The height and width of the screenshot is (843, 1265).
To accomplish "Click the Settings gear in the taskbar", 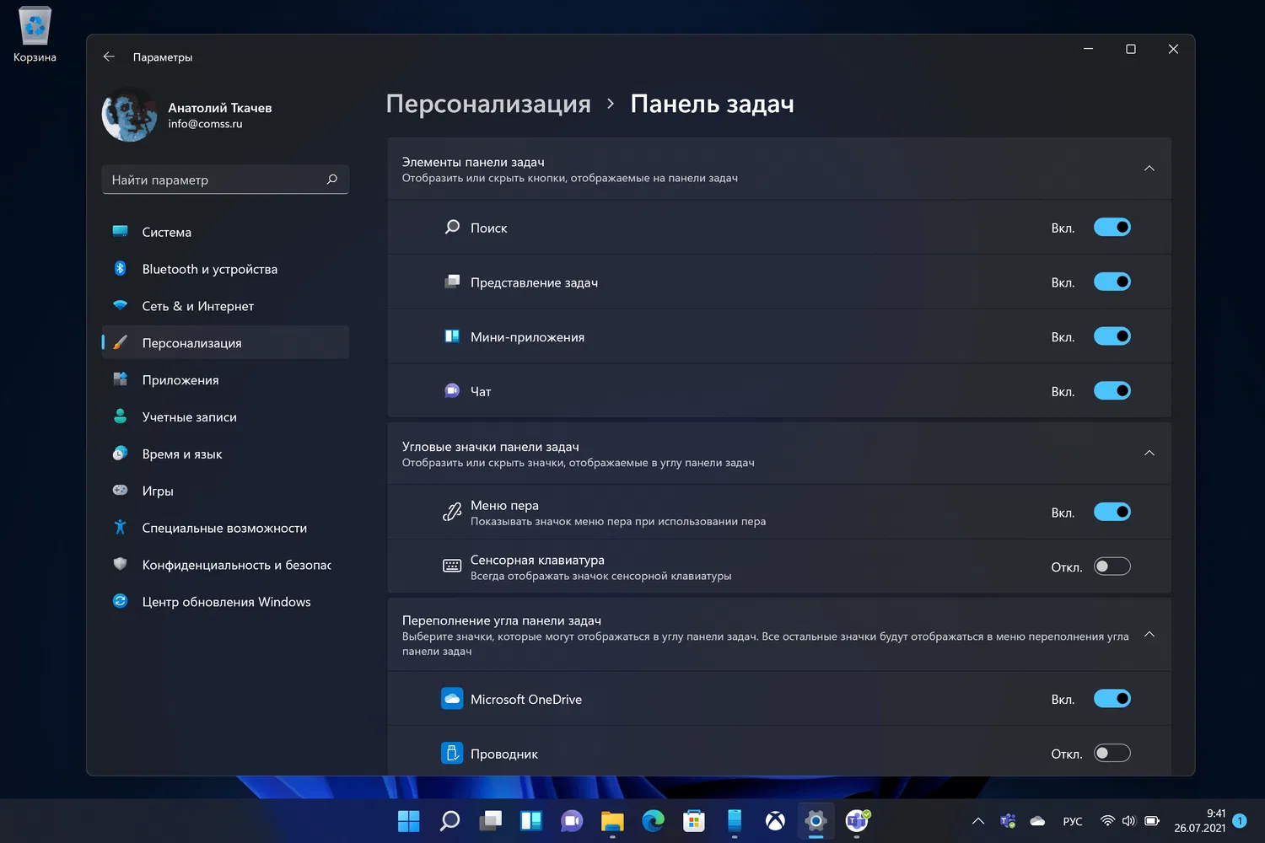I will [816, 820].
